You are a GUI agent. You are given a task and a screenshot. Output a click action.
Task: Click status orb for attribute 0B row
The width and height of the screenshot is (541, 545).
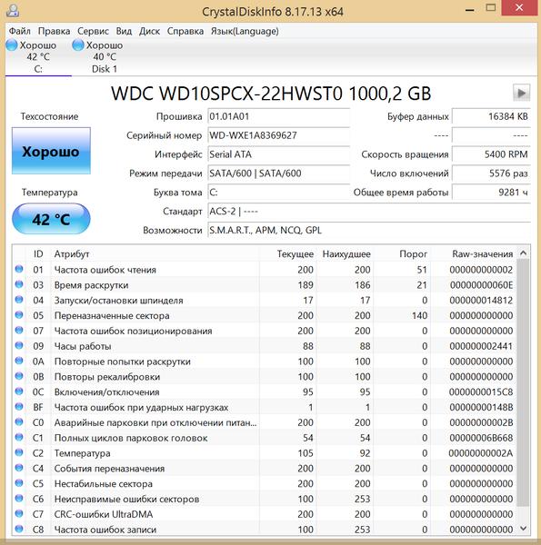[19, 376]
